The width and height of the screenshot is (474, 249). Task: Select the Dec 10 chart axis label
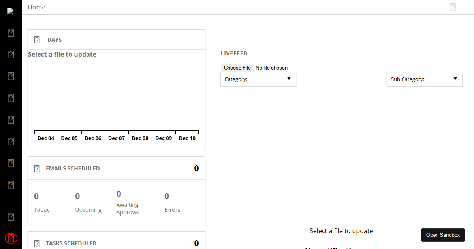click(187, 138)
